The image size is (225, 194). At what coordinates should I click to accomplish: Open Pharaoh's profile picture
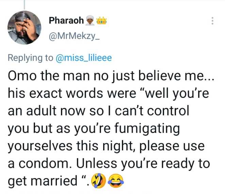(24, 28)
